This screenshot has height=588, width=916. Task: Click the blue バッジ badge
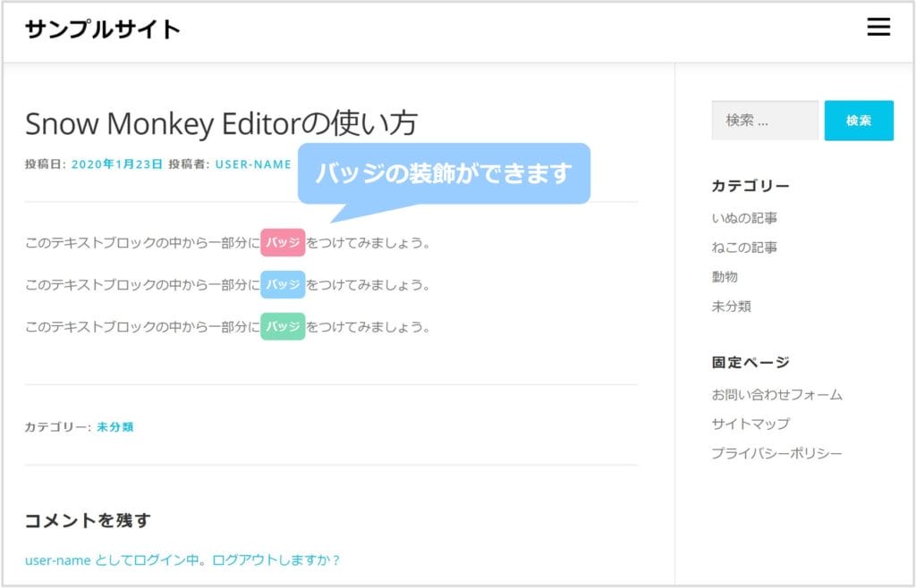(283, 285)
